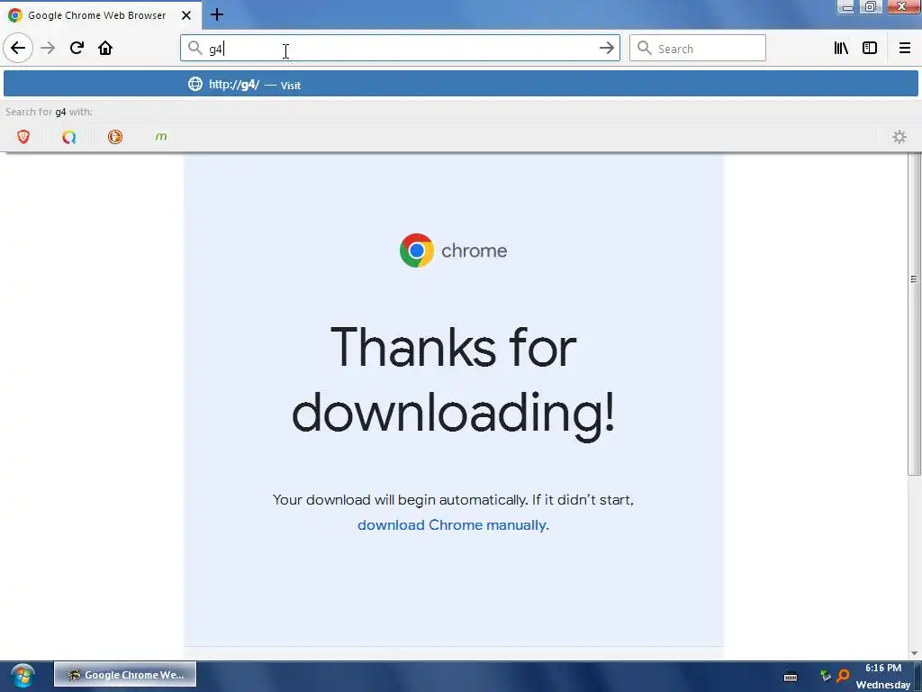Minimize the browser window
Viewport: 922px width, 692px height.
846,7
